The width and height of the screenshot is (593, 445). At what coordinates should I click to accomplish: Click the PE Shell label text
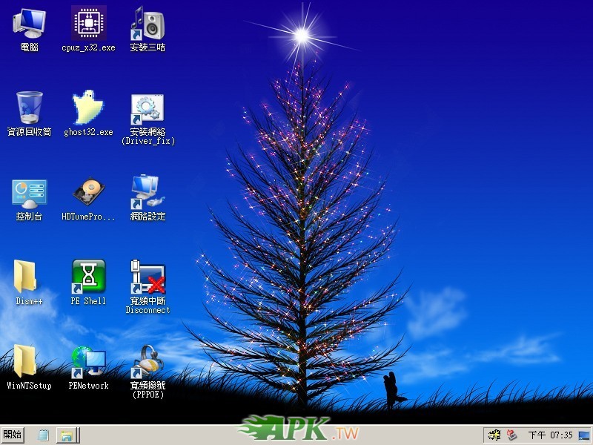coord(88,301)
